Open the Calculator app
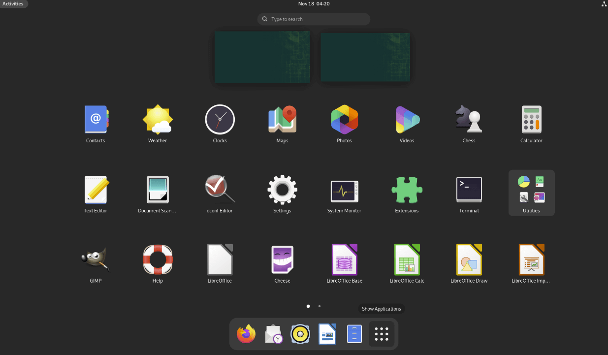The width and height of the screenshot is (608, 355). [531, 119]
